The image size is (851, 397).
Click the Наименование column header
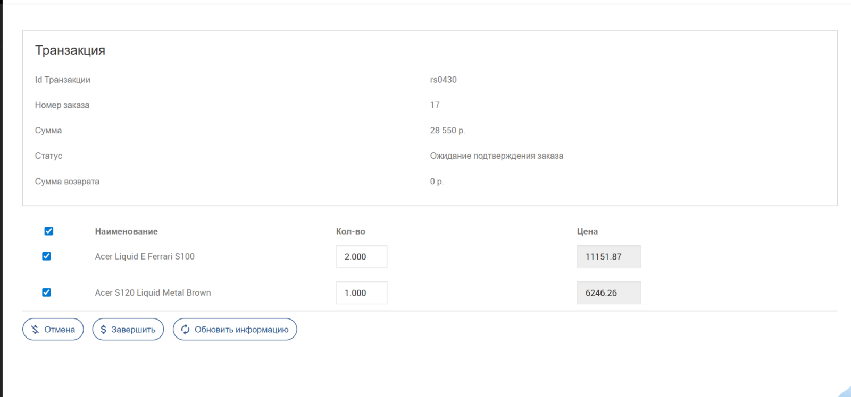pyautogui.click(x=127, y=231)
